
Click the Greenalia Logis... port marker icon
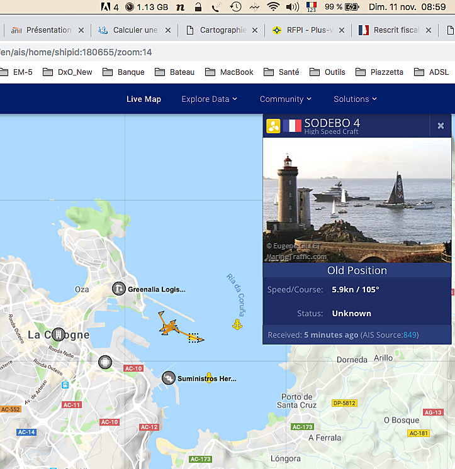[118, 289]
